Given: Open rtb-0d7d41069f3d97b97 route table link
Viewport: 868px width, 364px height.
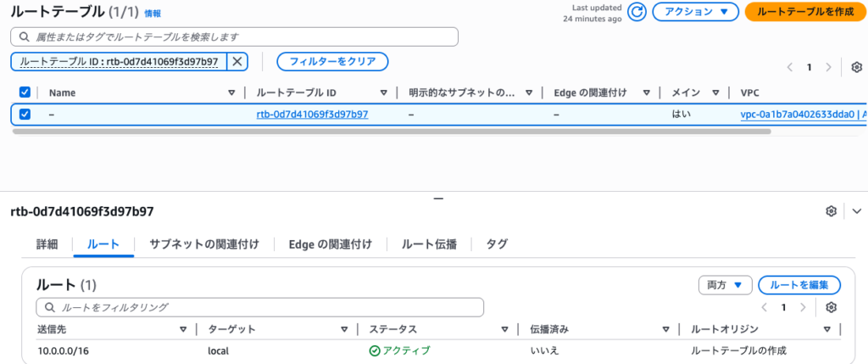Looking at the screenshot, I should (312, 114).
